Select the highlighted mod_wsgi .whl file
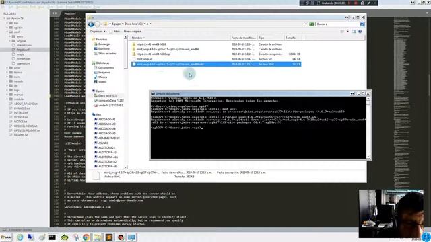Image resolution: width=431 pixels, height=242 pixels. coord(215,64)
